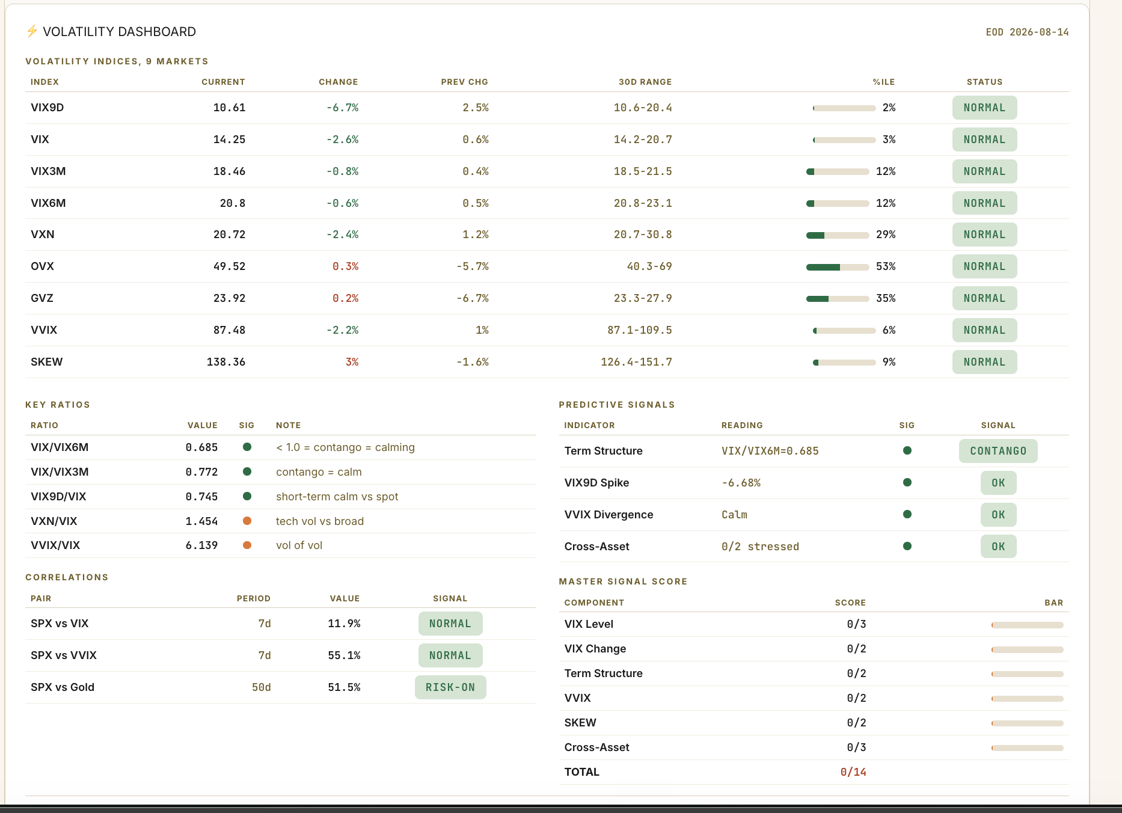The image size is (1122, 813).
Task: Click the VIX9D Spike reading -6.68%
Action: coord(741,483)
